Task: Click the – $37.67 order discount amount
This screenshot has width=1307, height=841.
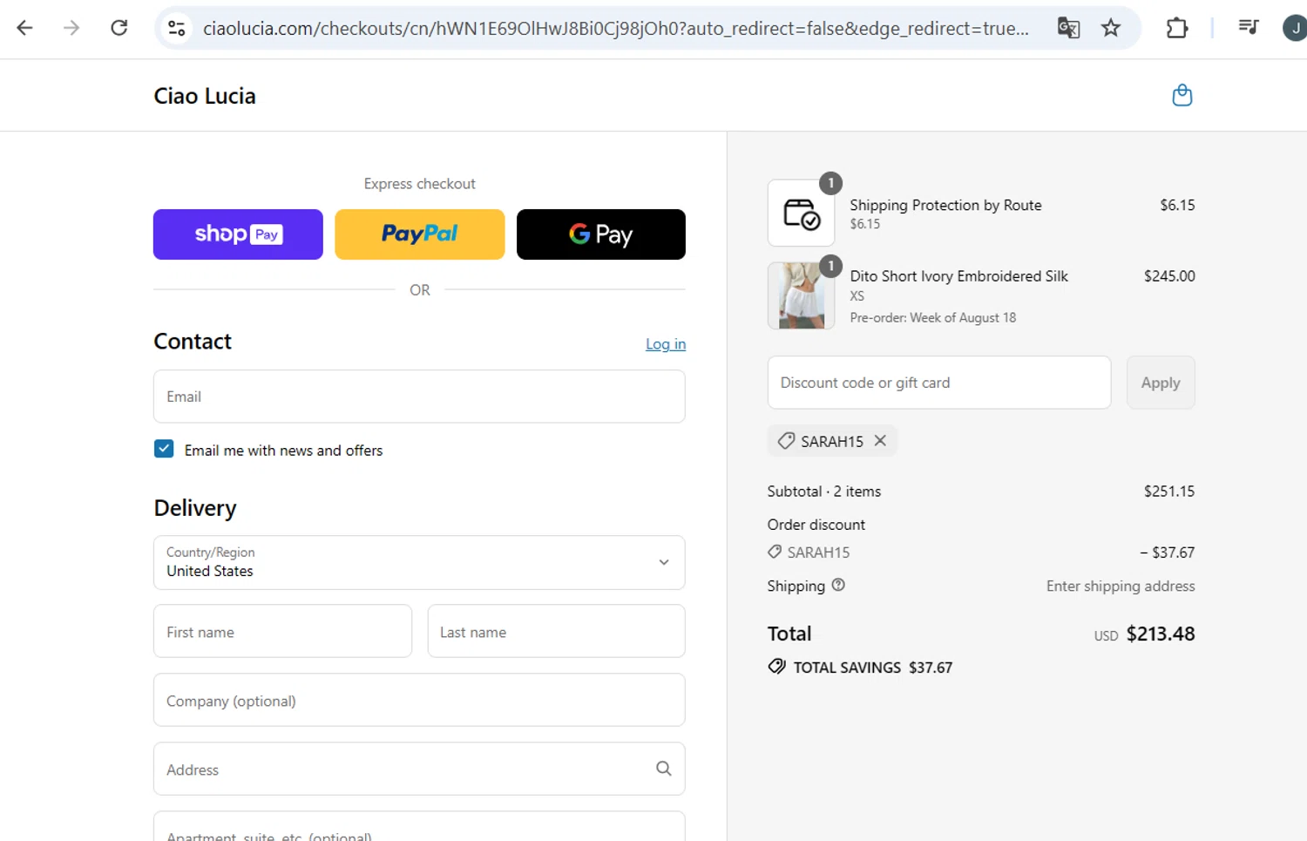Action: pyautogui.click(x=1168, y=553)
